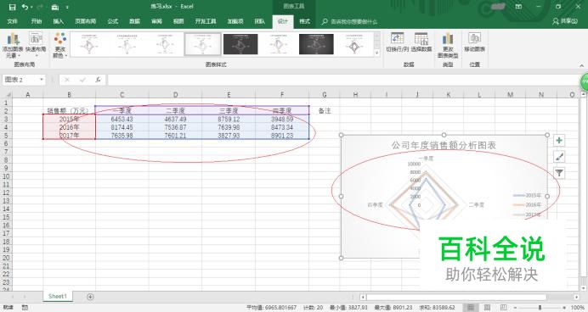The width and height of the screenshot is (588, 312).
Task: Click the 100% zoom level
Action: 578,308
